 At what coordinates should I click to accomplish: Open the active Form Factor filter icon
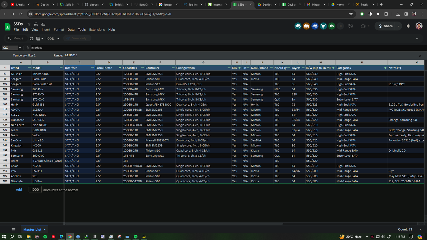point(120,68)
